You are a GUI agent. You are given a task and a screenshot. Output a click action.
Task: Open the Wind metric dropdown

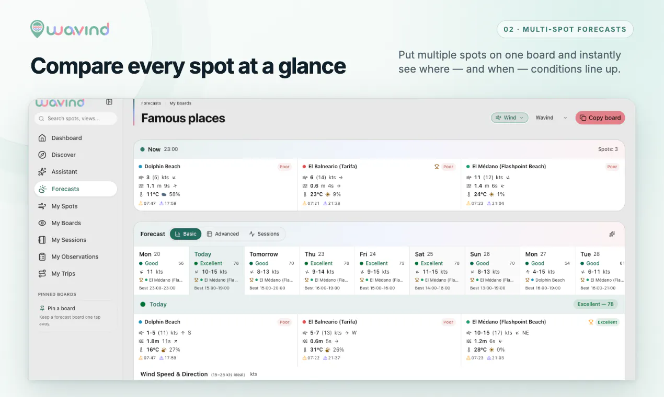510,118
